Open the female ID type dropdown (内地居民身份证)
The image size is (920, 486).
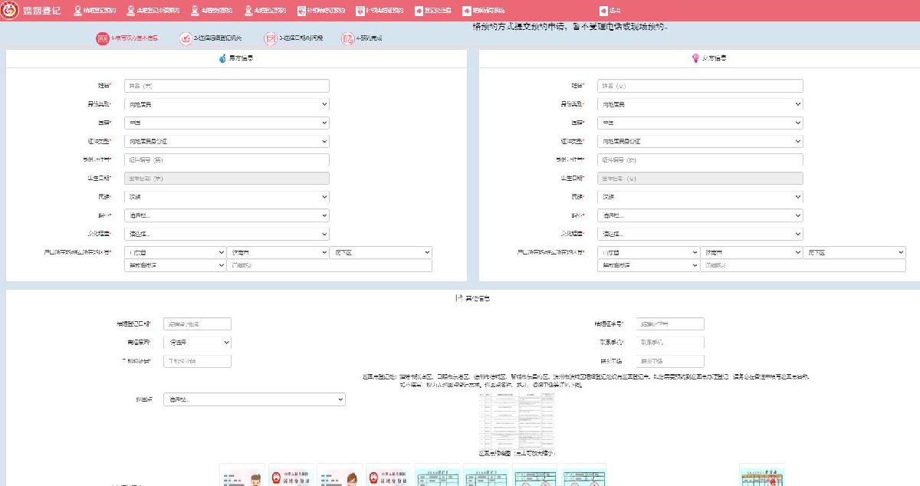(x=700, y=141)
